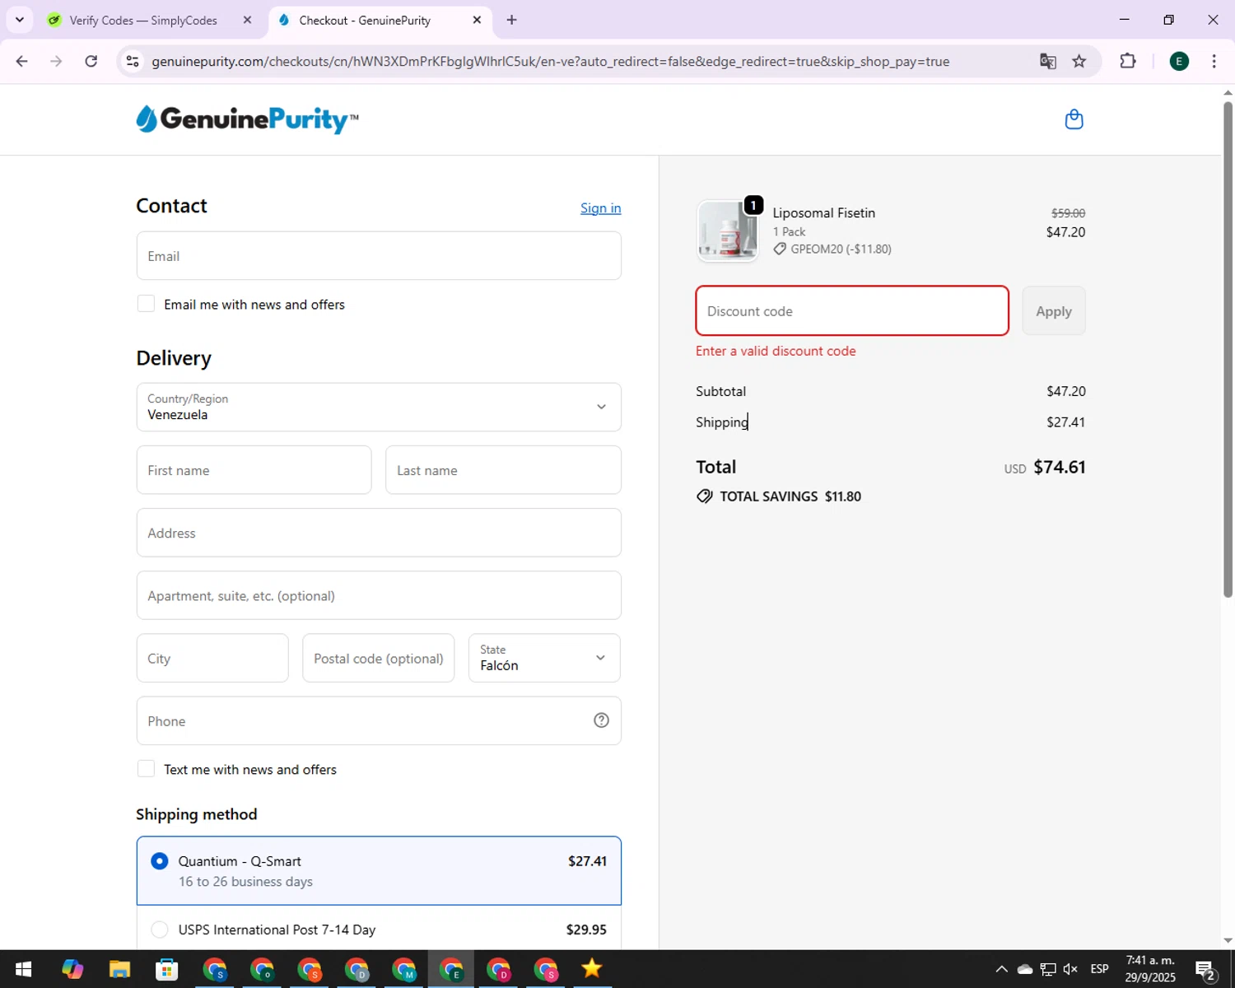Click the GPEOM20 discount tag icon
The height and width of the screenshot is (988, 1235).
780,249
